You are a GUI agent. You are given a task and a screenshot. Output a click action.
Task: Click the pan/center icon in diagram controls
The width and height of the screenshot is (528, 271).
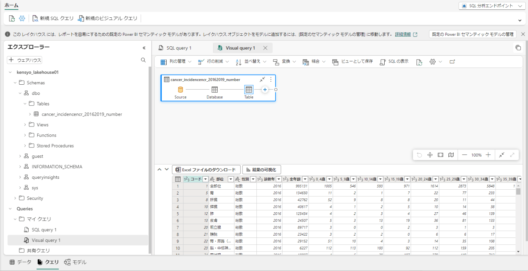[430, 155]
